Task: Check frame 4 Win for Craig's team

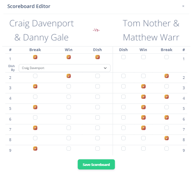Action: coord(69,97)
